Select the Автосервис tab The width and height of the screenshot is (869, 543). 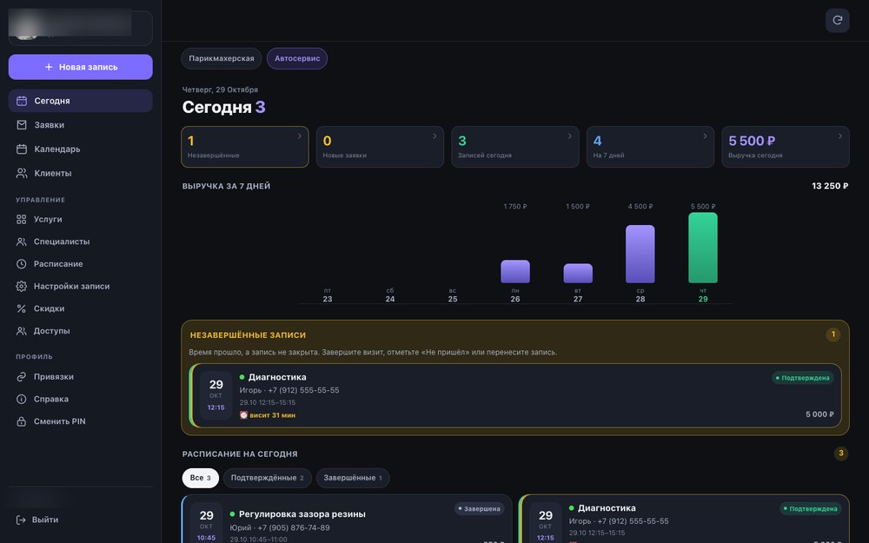(x=297, y=58)
